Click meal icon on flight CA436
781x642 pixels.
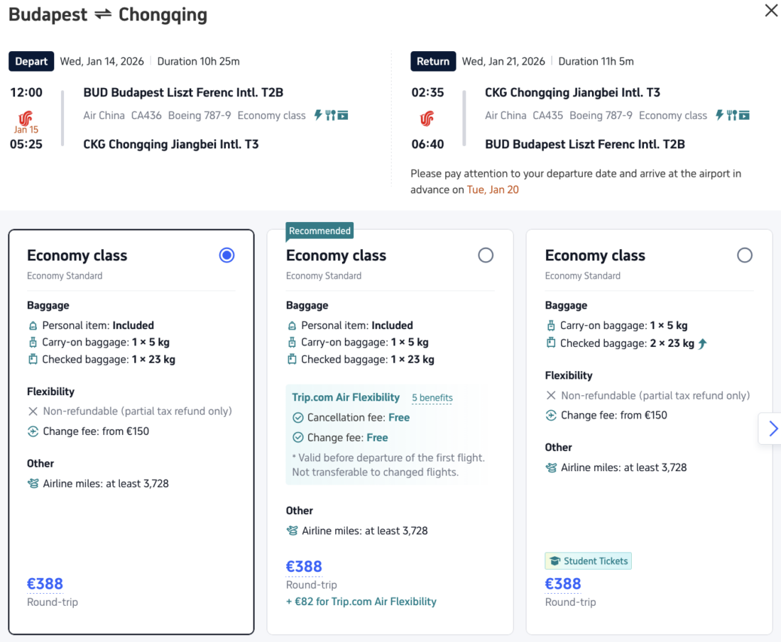330,115
